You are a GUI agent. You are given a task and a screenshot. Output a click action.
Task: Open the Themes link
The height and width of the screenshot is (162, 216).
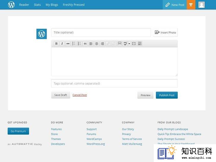pos(56,139)
